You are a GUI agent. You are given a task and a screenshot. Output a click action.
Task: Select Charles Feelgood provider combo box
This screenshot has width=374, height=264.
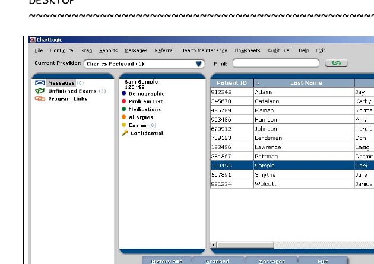pos(144,64)
